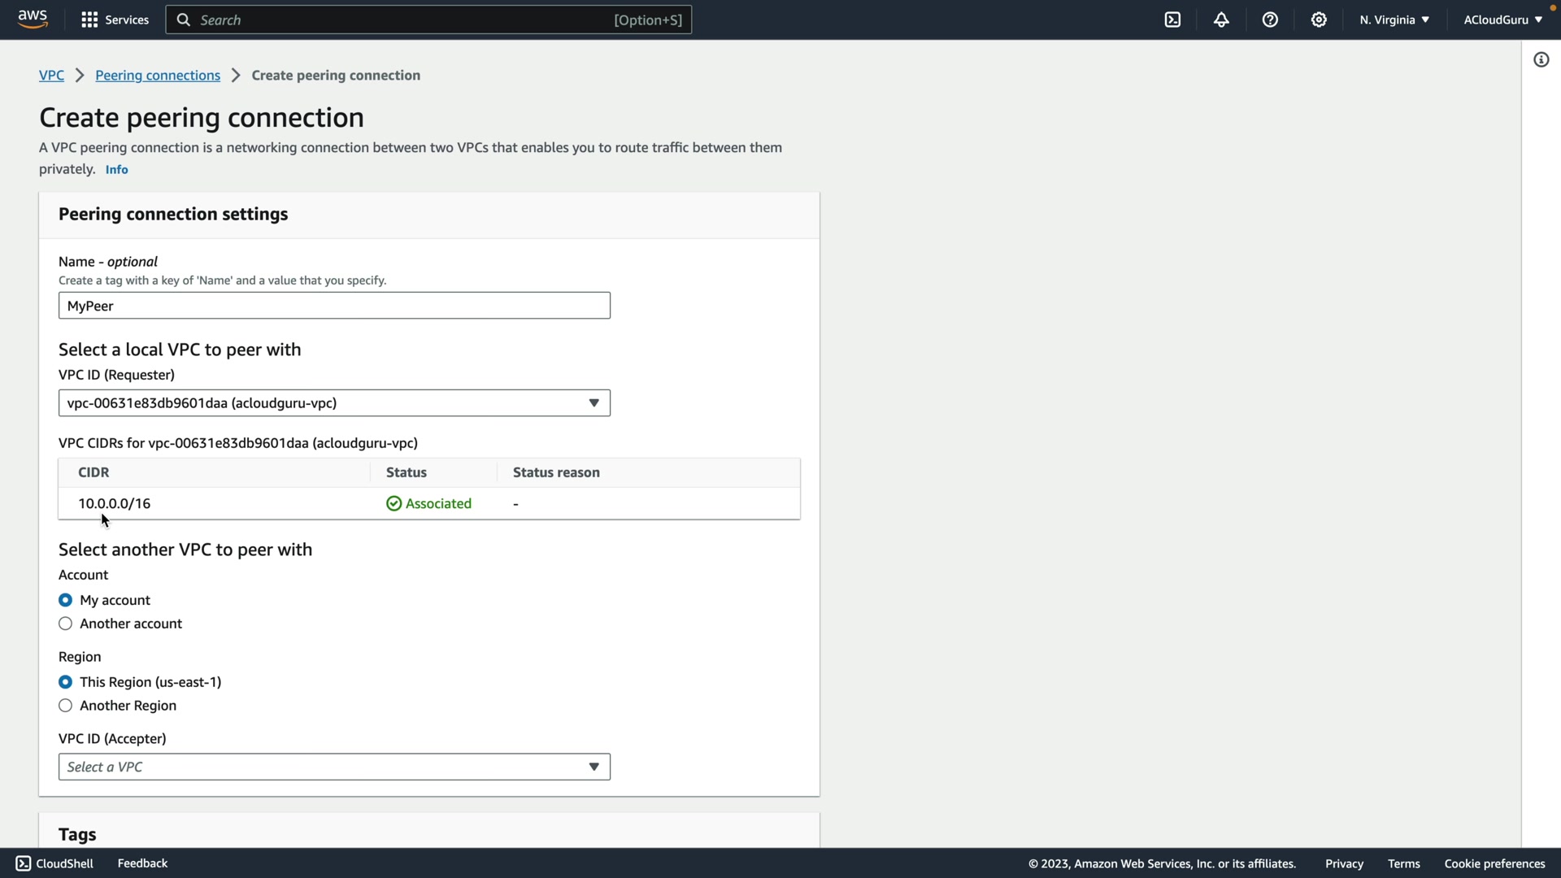Viewport: 1561px width, 878px height.
Task: Open the settings gear icon
Action: pyautogui.click(x=1319, y=20)
